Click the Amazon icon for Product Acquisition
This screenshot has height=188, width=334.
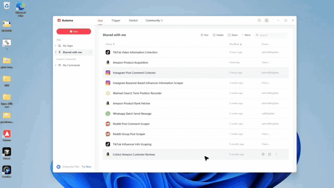tap(108, 63)
